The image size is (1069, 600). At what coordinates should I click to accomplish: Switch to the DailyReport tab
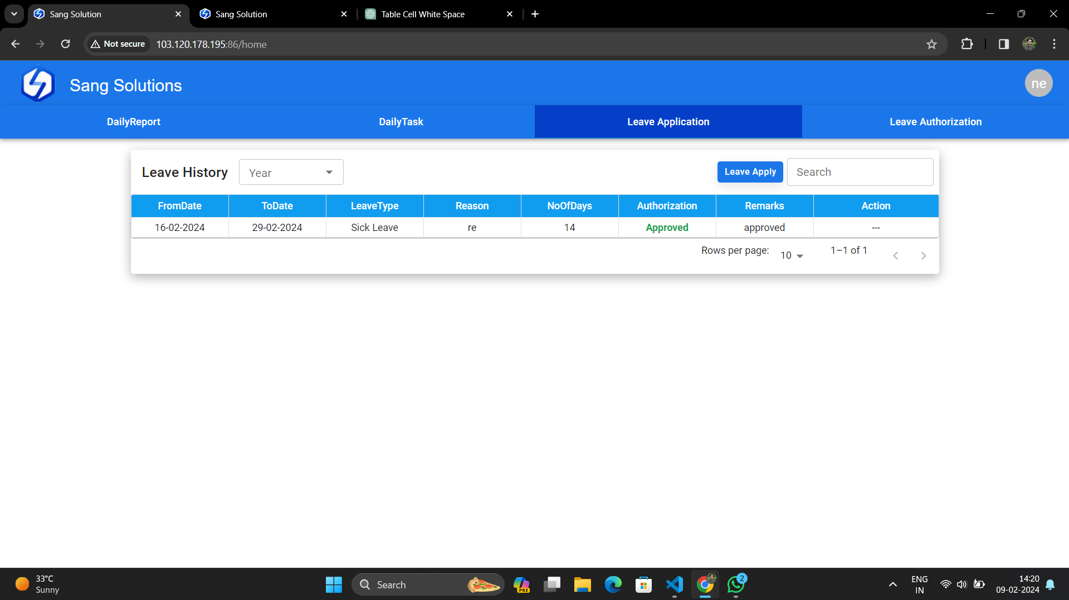pos(134,122)
